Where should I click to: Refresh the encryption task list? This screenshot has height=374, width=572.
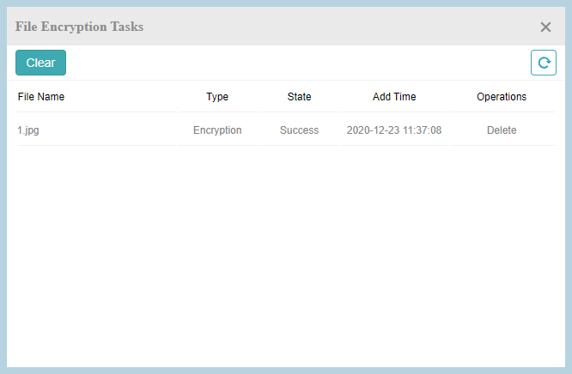(x=543, y=63)
